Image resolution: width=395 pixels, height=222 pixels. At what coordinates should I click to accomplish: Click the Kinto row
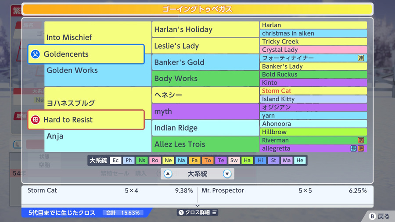313,82
